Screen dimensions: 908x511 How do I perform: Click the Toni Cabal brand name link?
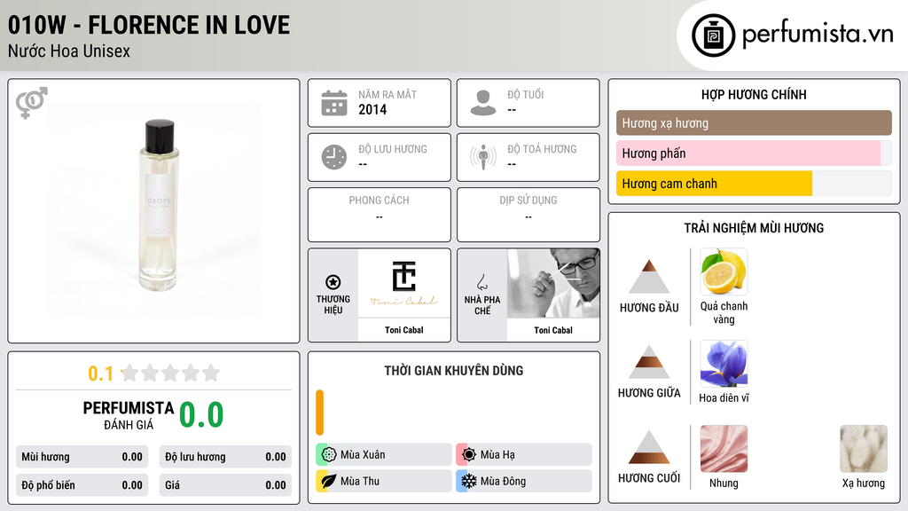point(403,330)
